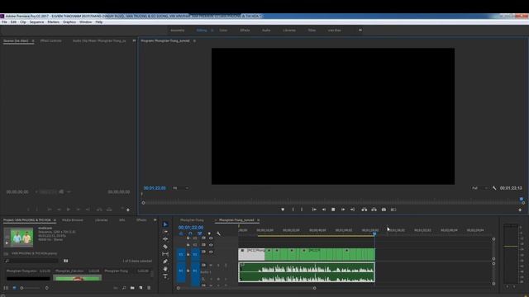Toggle A1 track targeting button
The image size is (529, 297).
pos(195,271)
